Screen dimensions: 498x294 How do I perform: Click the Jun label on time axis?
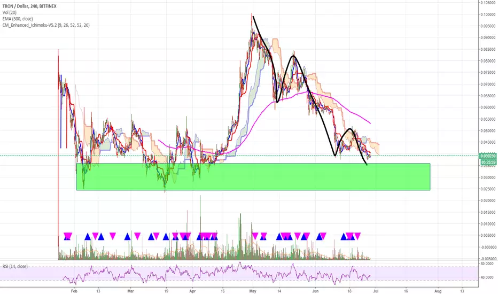coord(315,291)
